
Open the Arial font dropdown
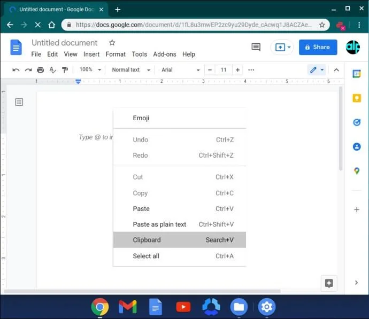click(x=181, y=70)
